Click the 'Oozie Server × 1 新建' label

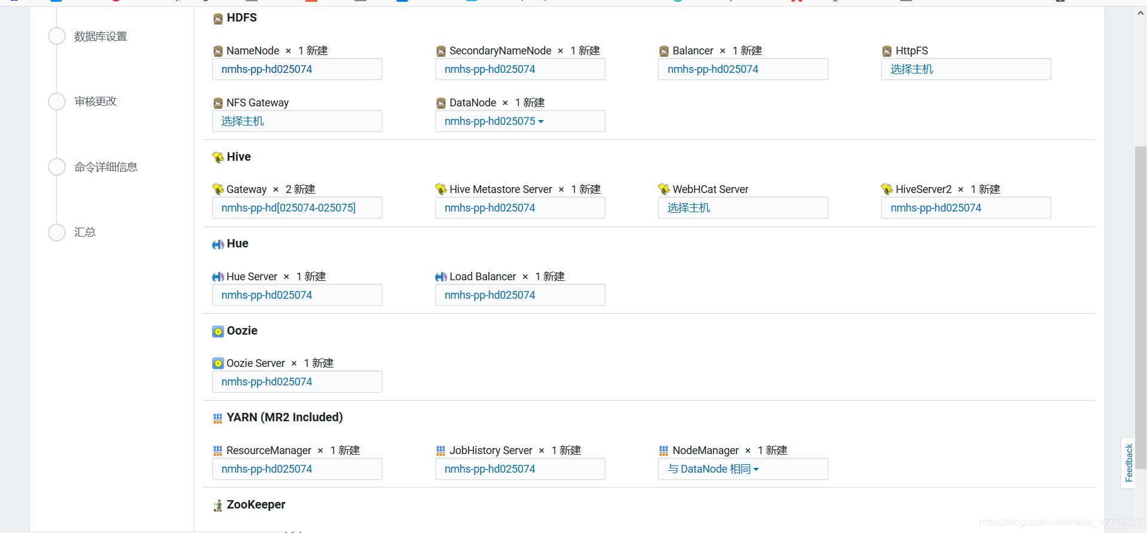coord(280,363)
